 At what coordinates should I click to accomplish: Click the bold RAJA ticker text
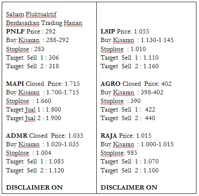109,136
